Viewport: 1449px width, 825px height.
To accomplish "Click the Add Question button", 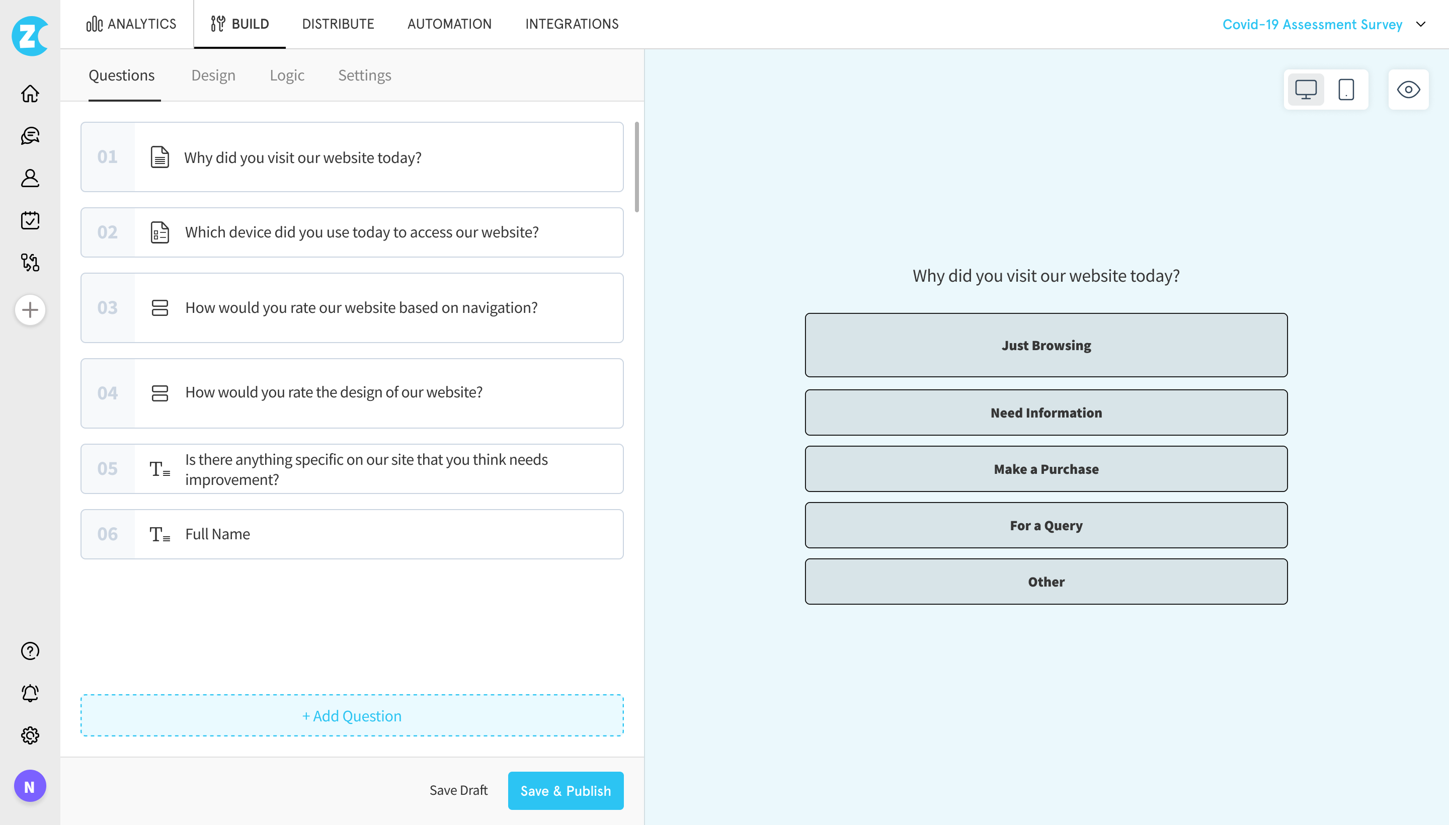I will point(351,715).
